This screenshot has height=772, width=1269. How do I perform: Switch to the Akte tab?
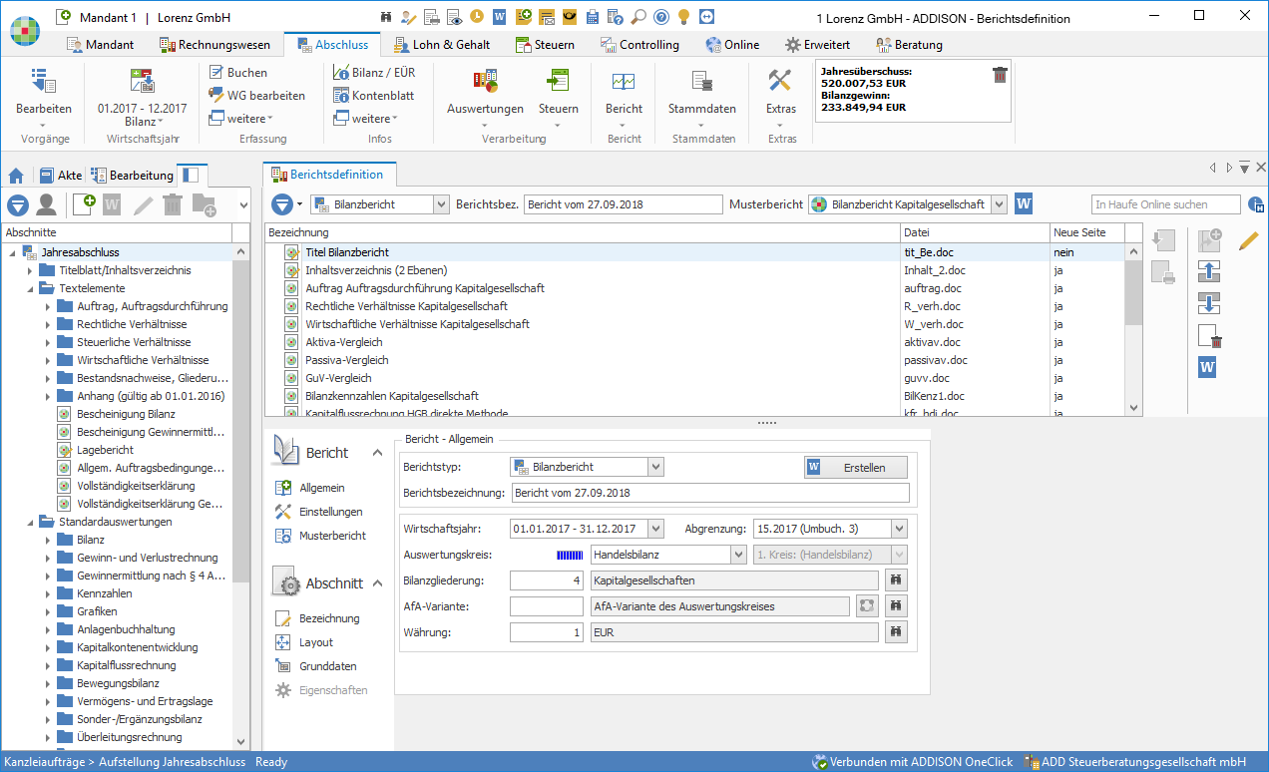(61, 176)
